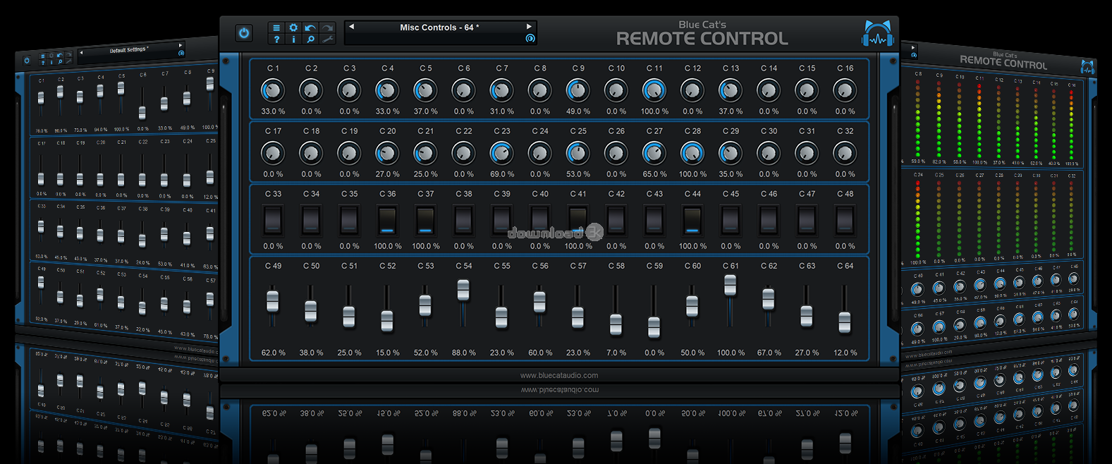Viewport: 1112px width, 464px height.
Task: Toggle the C 34 switch
Action: tap(311, 220)
